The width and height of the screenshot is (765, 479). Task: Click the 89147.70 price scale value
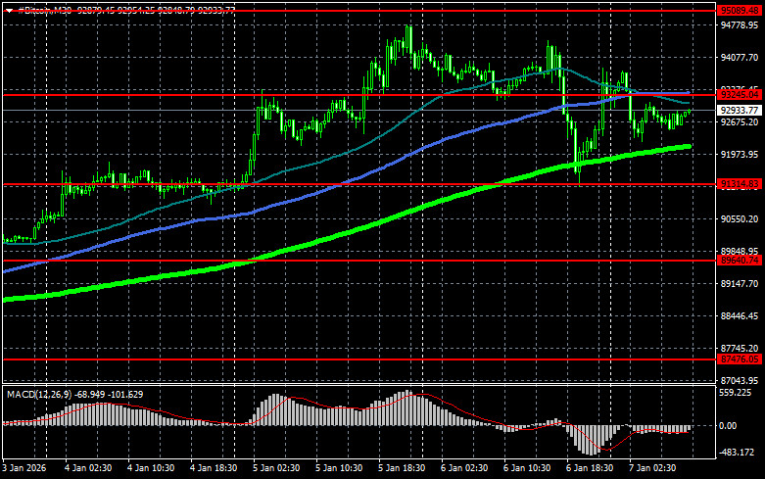pyautogui.click(x=740, y=283)
